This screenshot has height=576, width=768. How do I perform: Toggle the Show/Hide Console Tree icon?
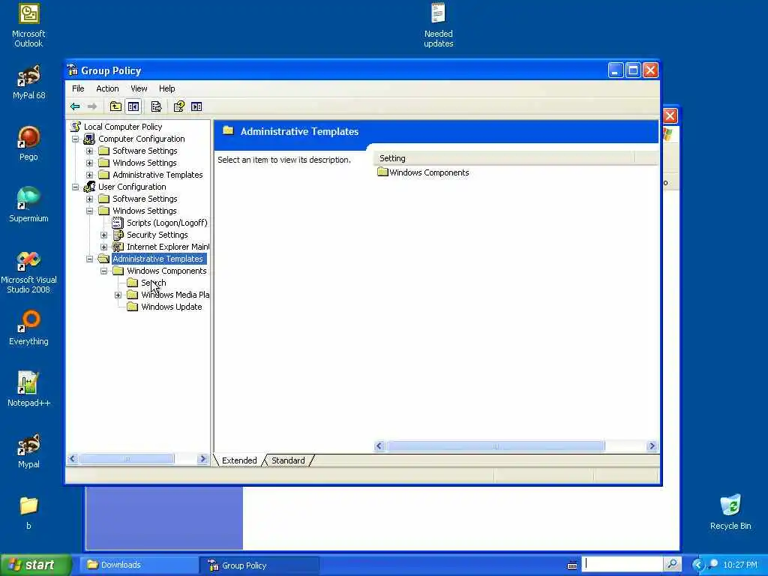coord(133,106)
